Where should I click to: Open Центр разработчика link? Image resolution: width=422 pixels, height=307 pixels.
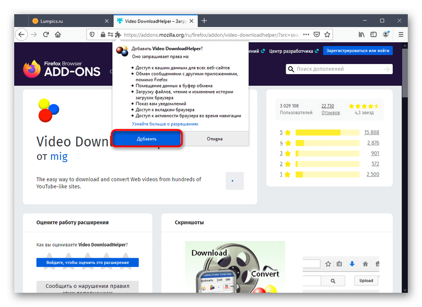coord(294,51)
